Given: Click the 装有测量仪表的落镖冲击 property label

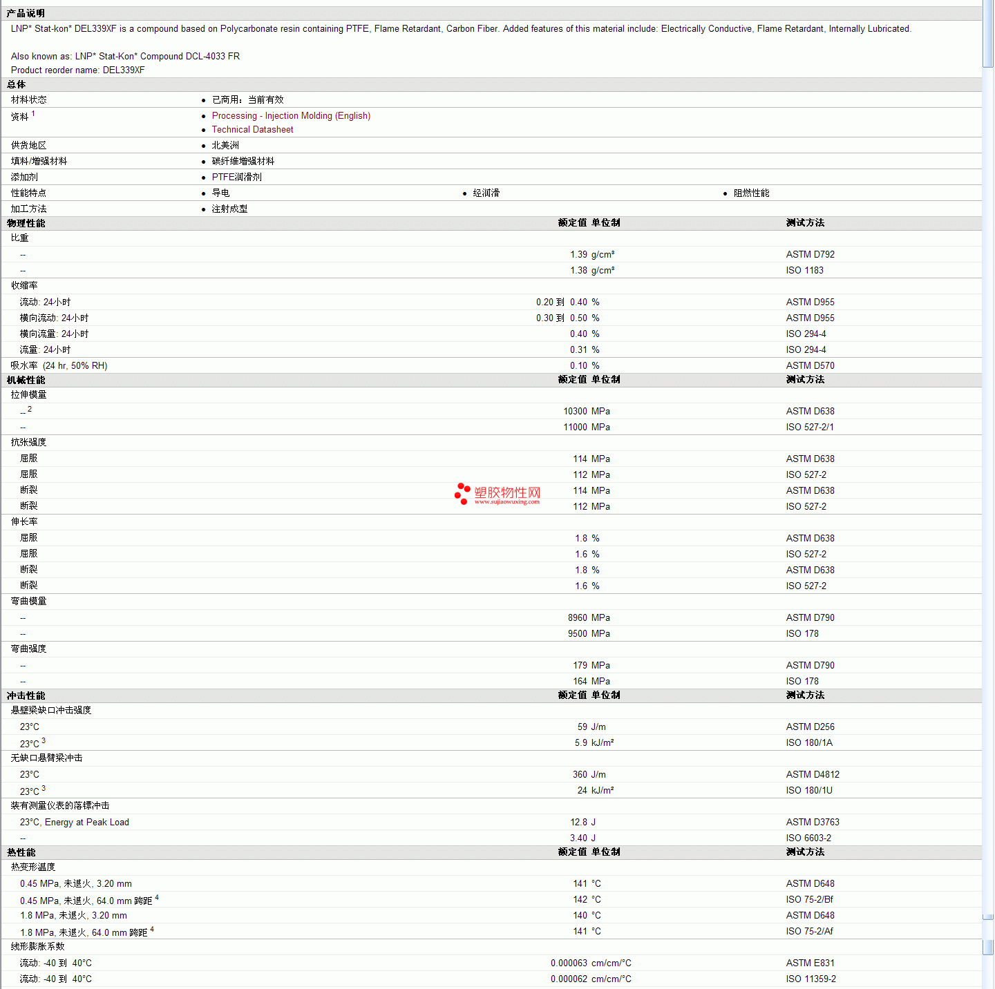Looking at the screenshot, I should click(x=60, y=806).
